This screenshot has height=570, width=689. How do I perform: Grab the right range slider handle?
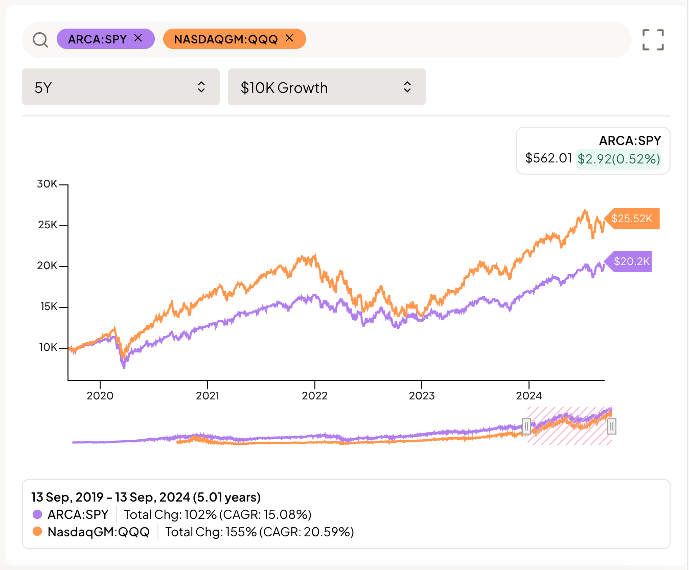click(611, 426)
